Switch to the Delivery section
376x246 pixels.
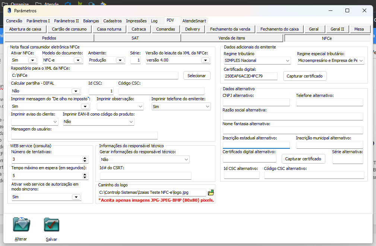(193, 29)
